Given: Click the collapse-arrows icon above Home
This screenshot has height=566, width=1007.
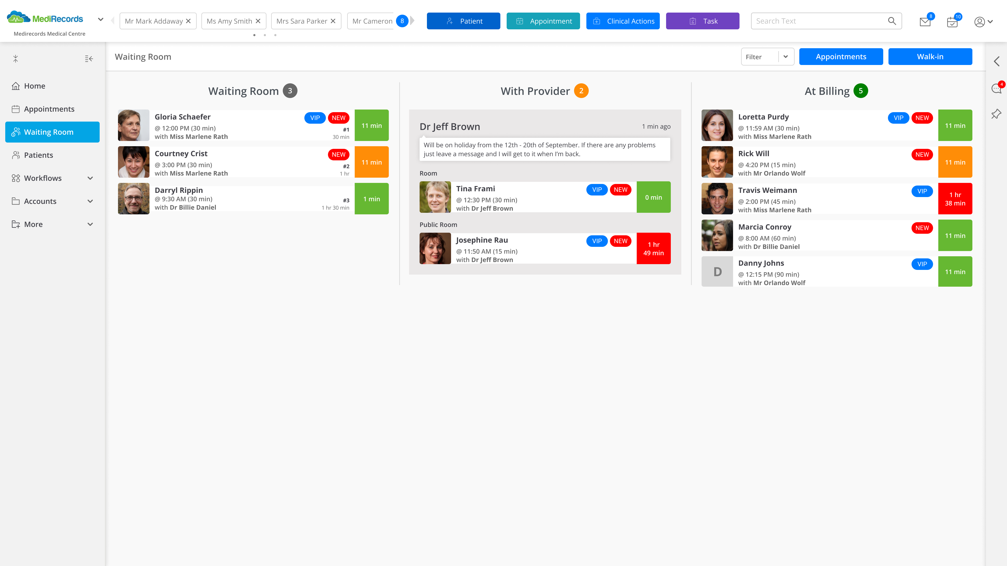Looking at the screenshot, I should [16, 59].
